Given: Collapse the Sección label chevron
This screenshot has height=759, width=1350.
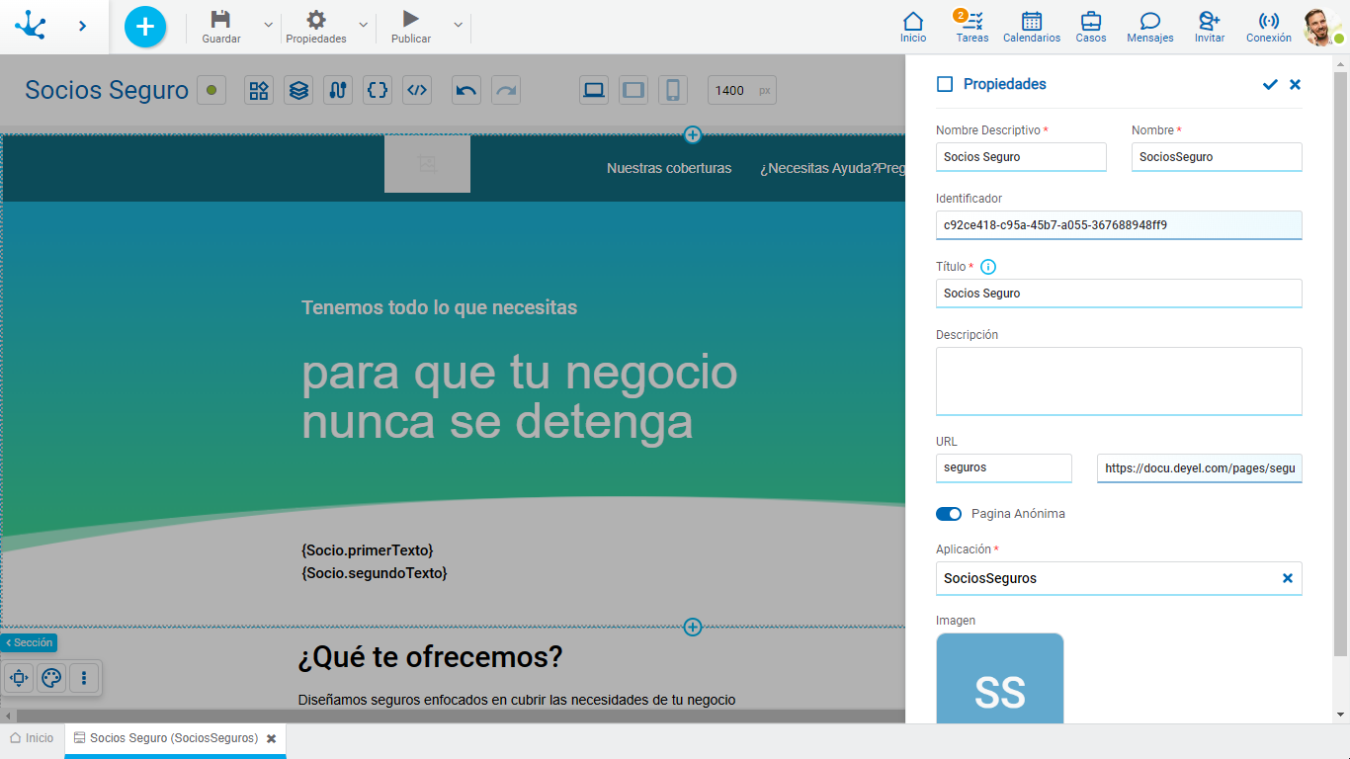Looking at the screenshot, I should (x=9, y=642).
